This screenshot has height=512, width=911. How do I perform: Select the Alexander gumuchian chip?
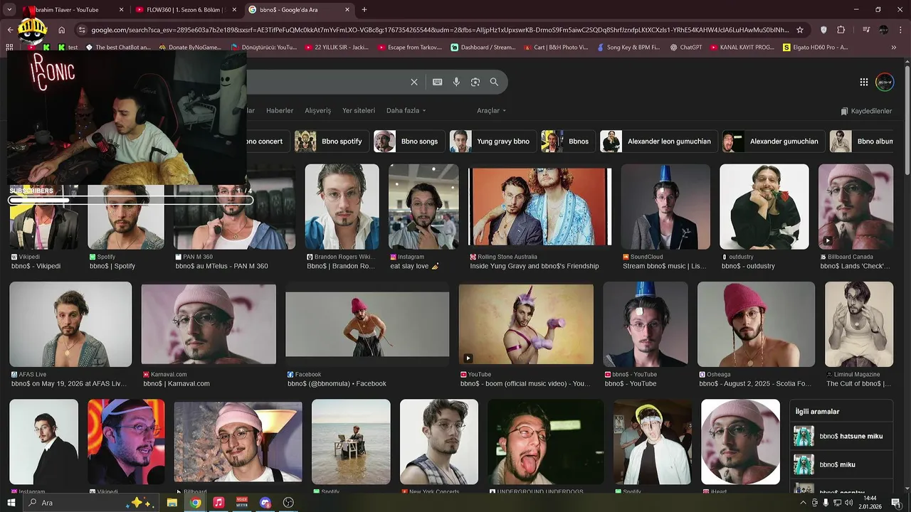tap(774, 142)
